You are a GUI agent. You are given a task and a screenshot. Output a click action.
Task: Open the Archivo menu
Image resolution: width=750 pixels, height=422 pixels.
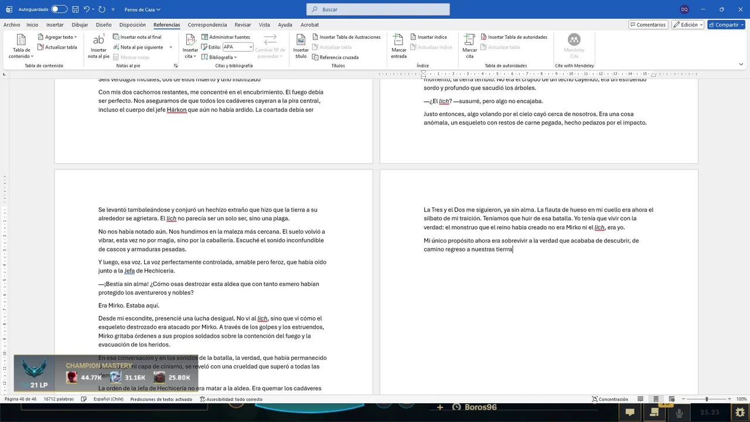pos(12,25)
